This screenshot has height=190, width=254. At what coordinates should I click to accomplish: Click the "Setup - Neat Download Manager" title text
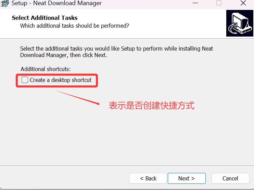coord(56,3)
